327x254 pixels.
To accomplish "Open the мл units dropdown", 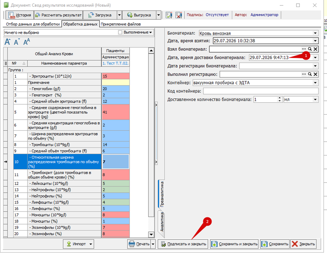I will (315, 100).
